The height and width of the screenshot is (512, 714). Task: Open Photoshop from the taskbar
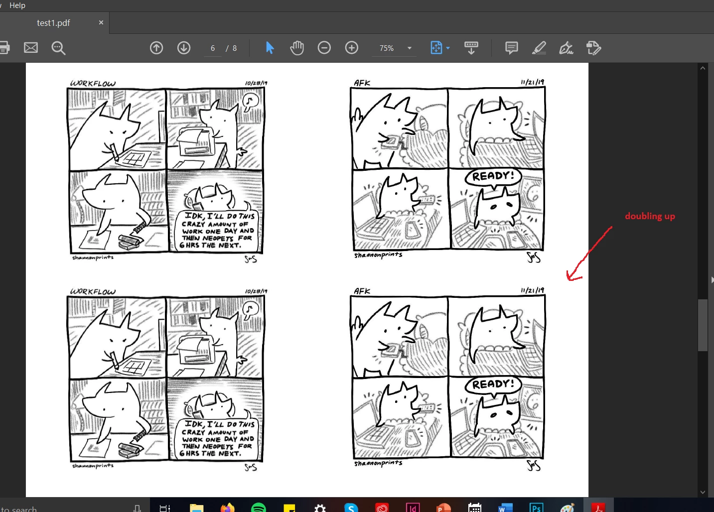536,508
